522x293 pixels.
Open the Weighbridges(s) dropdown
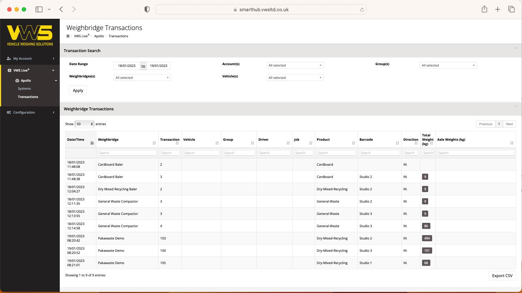(142, 78)
